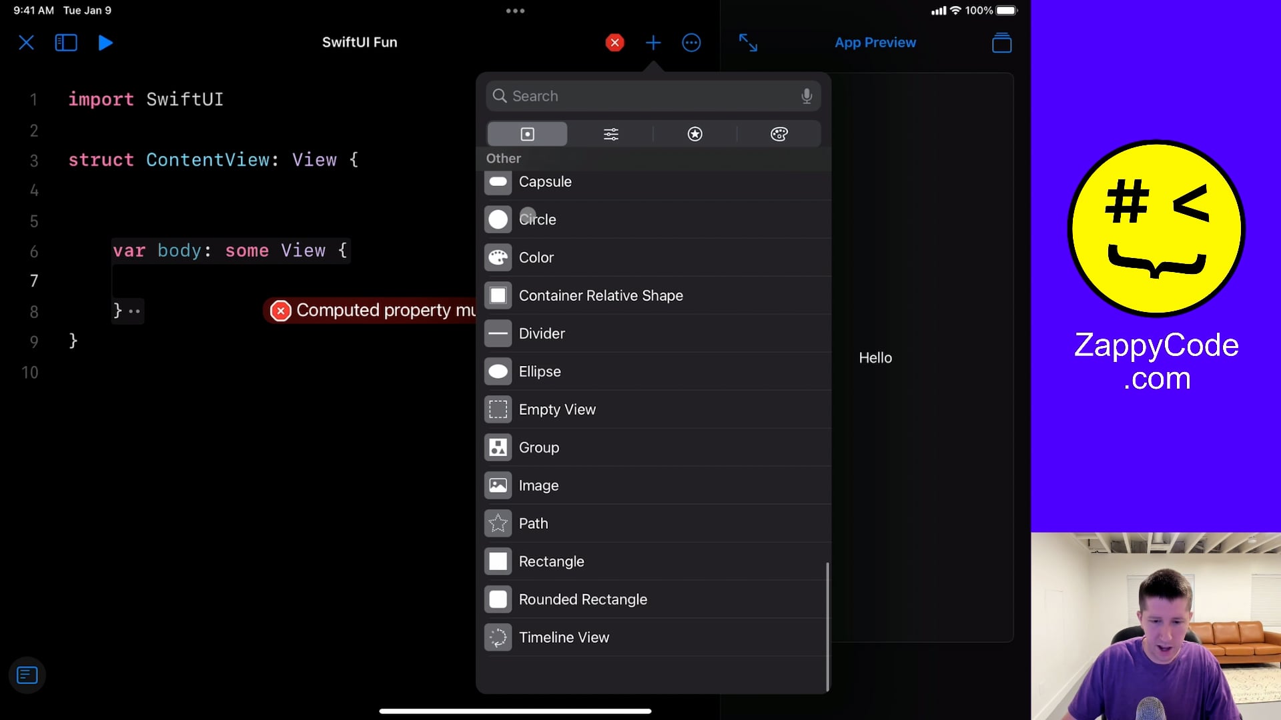The width and height of the screenshot is (1281, 720).
Task: Click the Divider line icon
Action: coord(498,333)
